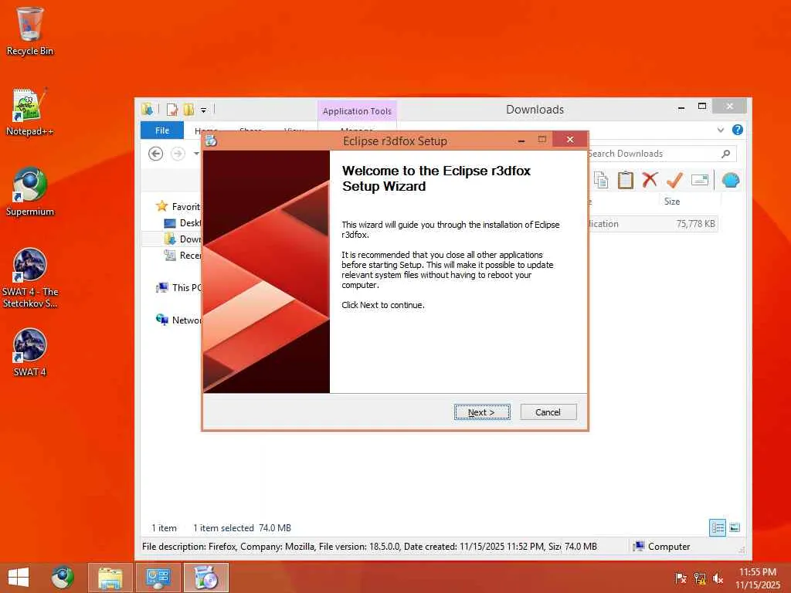Screen dimensions: 791x593
Task: Sort by the Size column header
Action: (672, 202)
